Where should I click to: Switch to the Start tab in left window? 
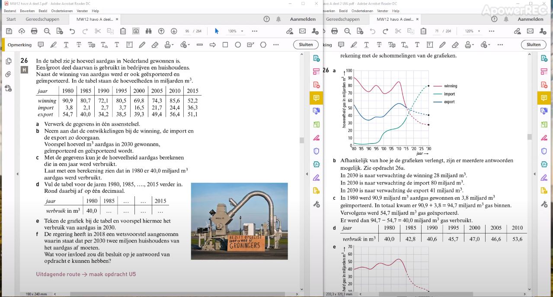tap(11, 19)
